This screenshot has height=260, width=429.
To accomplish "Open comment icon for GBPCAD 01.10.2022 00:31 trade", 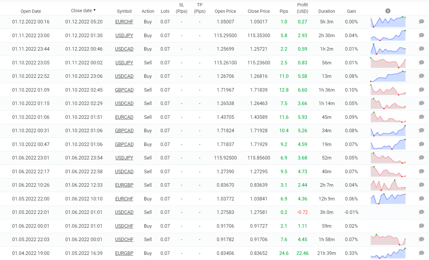I will click(x=422, y=131).
